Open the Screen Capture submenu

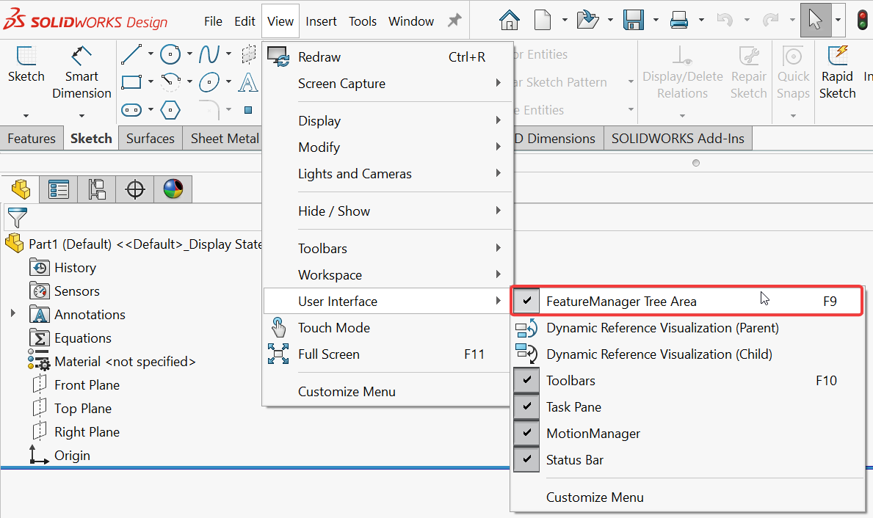point(388,84)
